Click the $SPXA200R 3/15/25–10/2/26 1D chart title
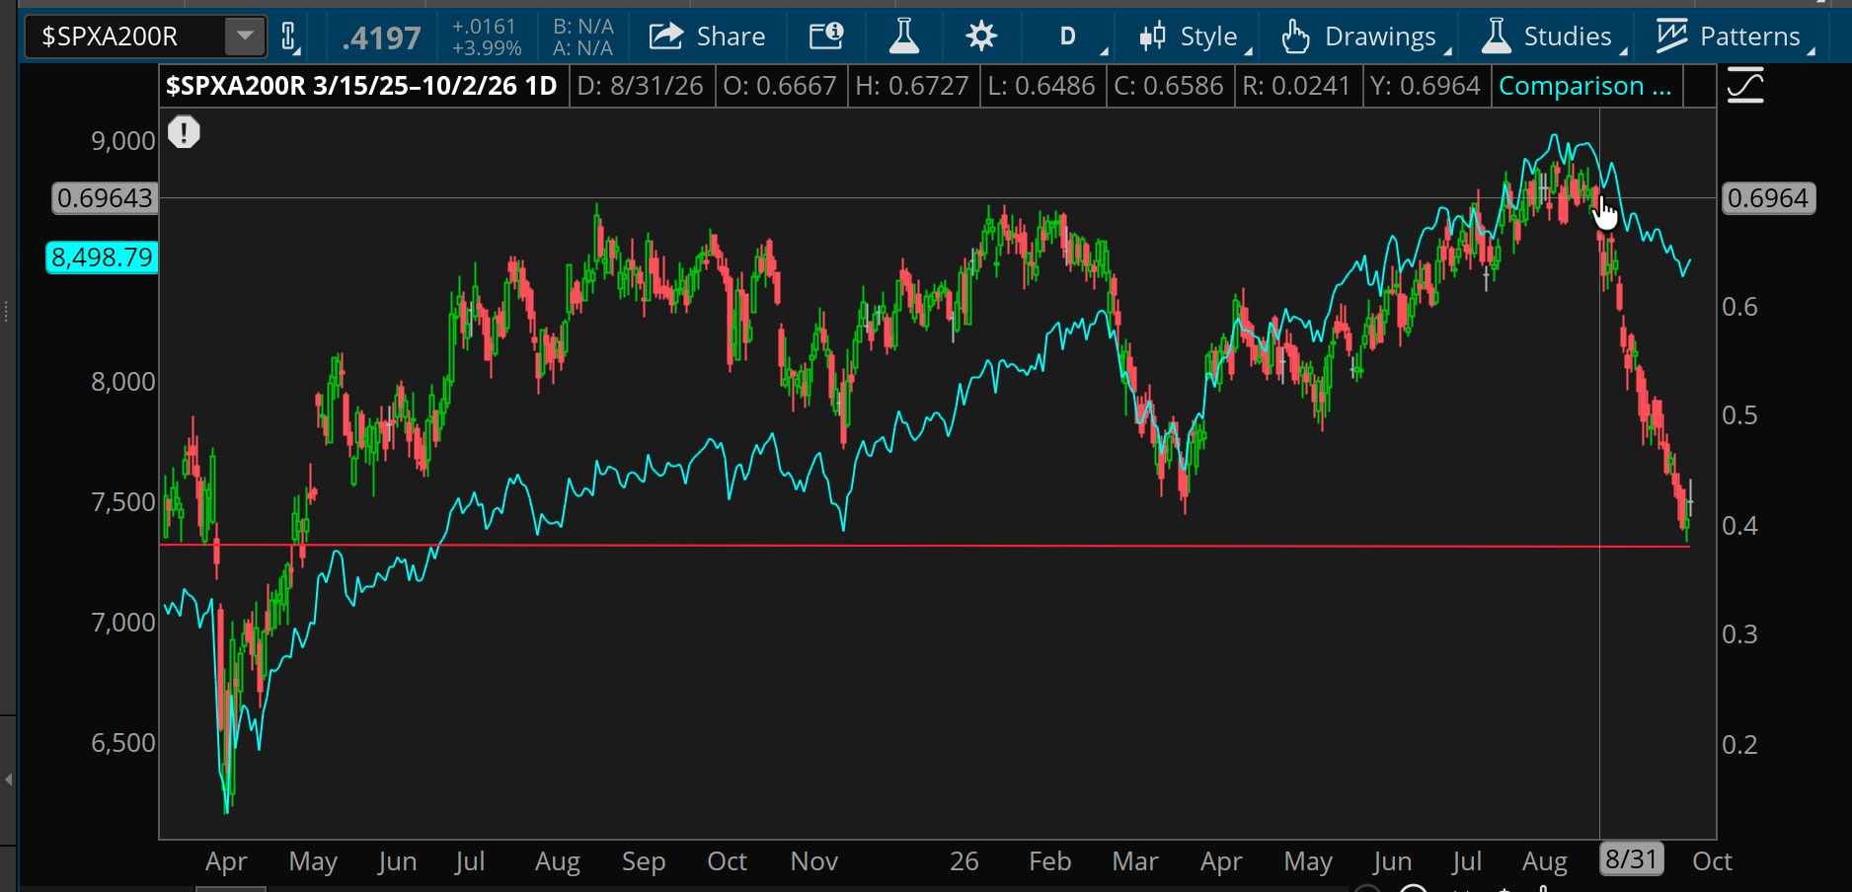1852x892 pixels. [x=361, y=87]
